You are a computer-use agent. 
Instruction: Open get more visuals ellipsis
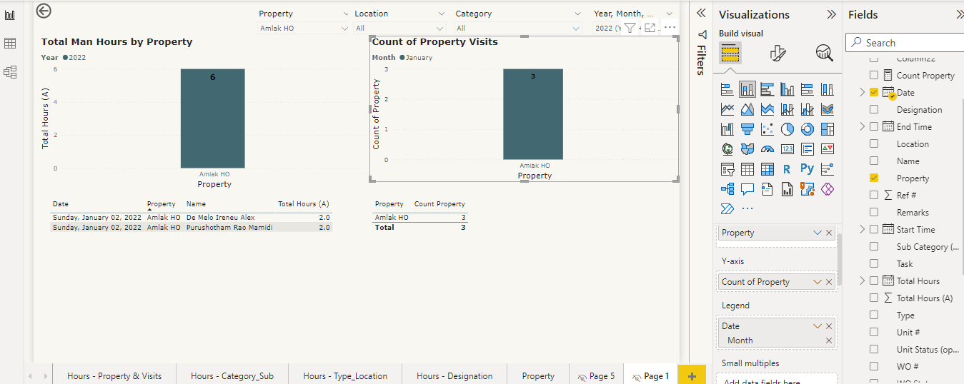tap(747, 209)
